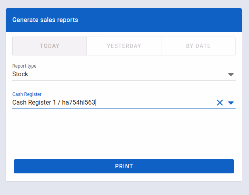
Task: Select the TODAY tab
Action: [50, 46]
